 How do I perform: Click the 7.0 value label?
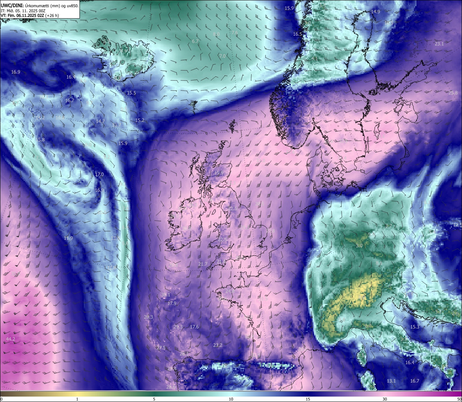click(222, 56)
